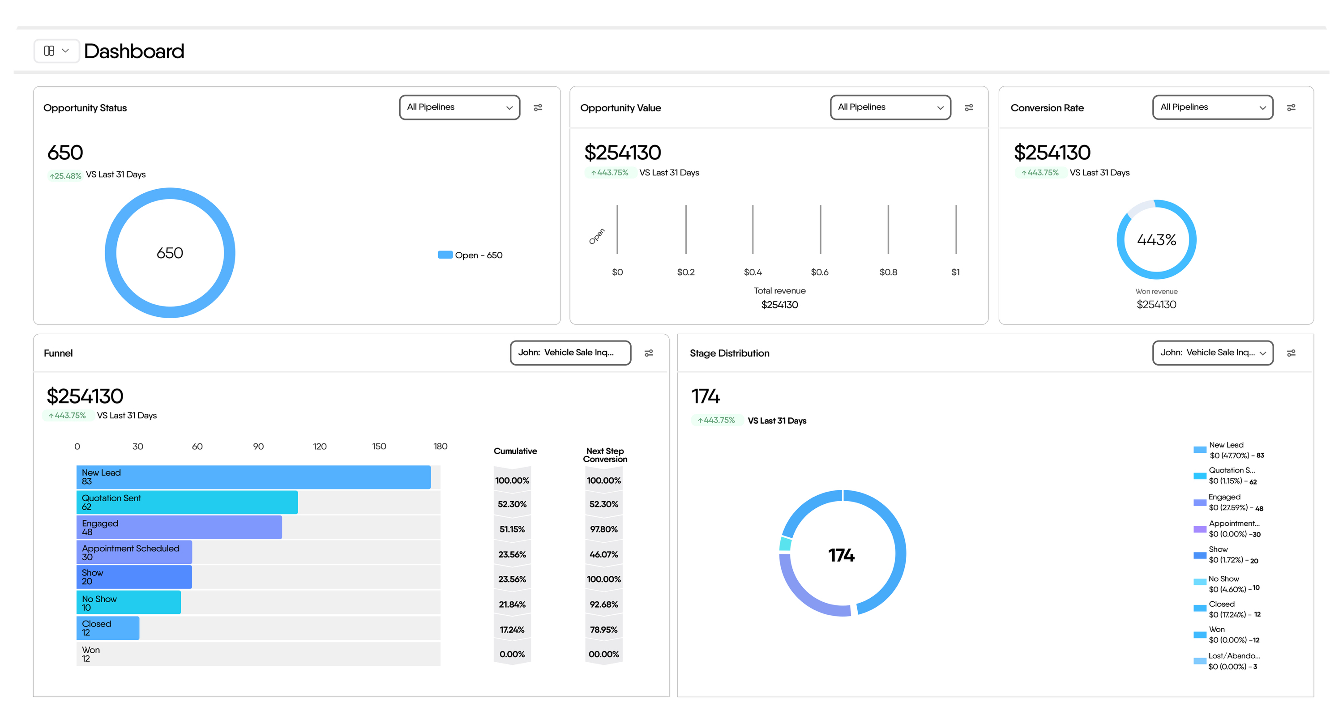This screenshot has height=715, width=1343.
Task: Expand Opportunity Status All Pipelines dropdown
Action: [459, 107]
